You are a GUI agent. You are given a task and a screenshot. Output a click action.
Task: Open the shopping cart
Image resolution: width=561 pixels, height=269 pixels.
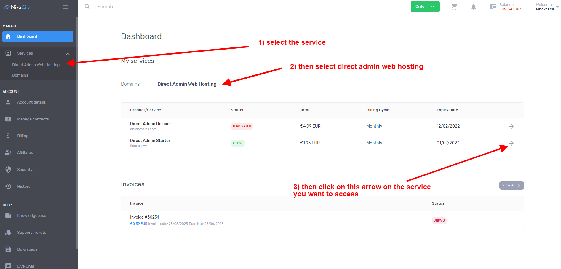pos(454,7)
